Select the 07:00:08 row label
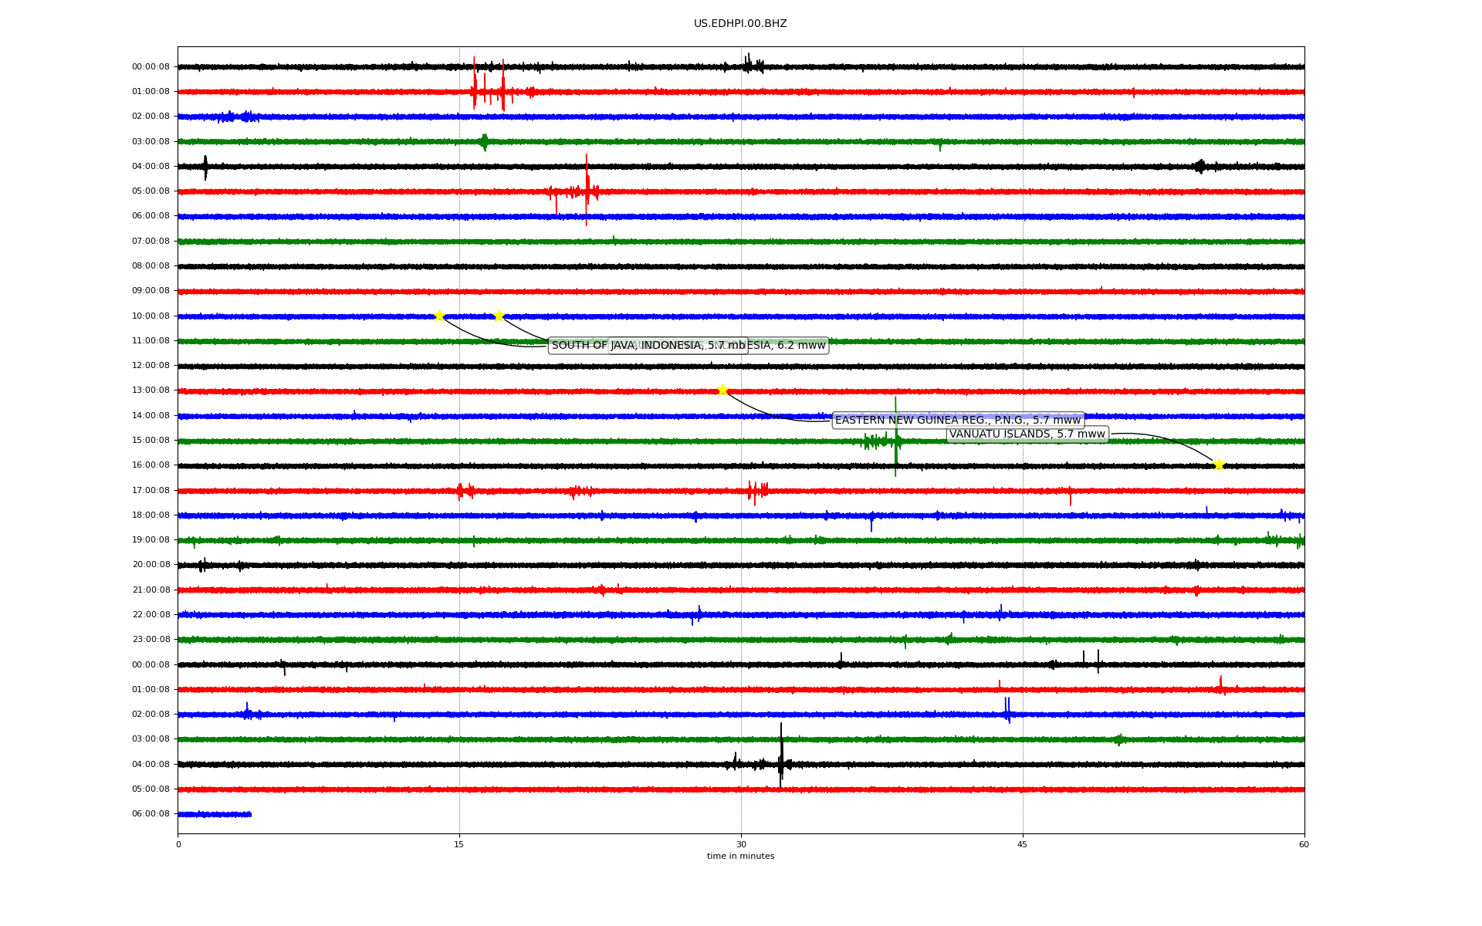 click(x=151, y=242)
